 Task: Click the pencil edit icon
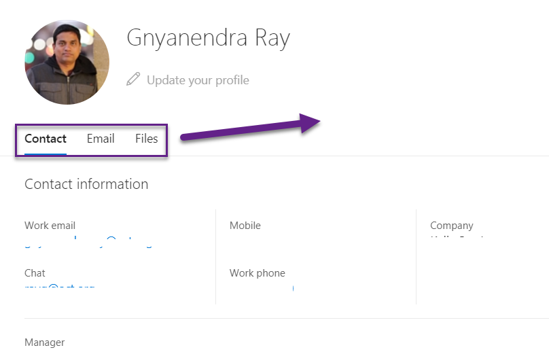(133, 79)
